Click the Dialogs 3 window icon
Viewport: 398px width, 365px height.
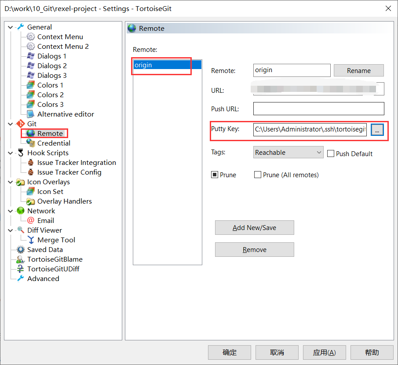31,75
